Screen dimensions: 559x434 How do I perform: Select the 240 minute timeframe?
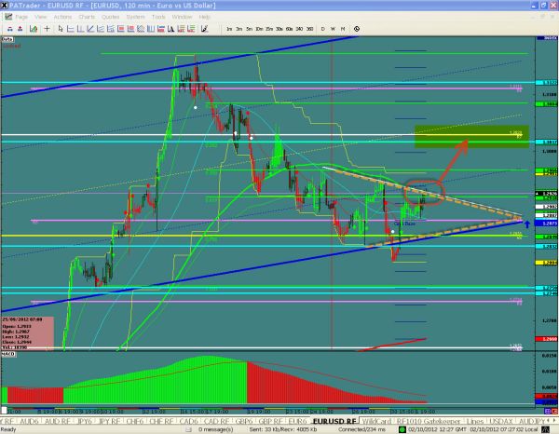point(299,30)
